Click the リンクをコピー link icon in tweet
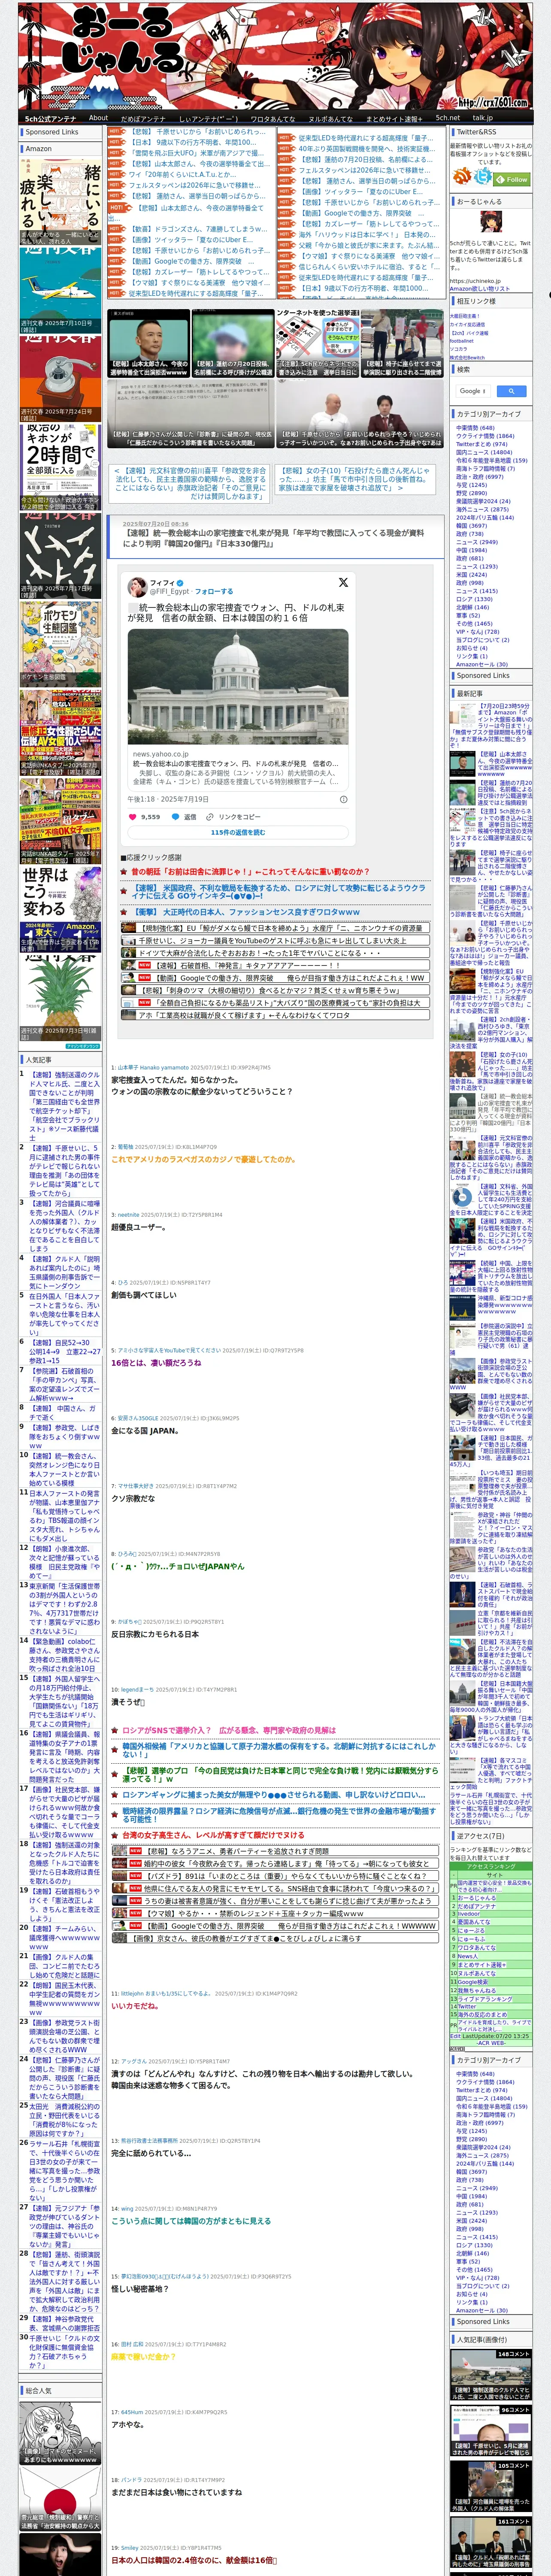This screenshot has width=551, height=2576. point(210,817)
